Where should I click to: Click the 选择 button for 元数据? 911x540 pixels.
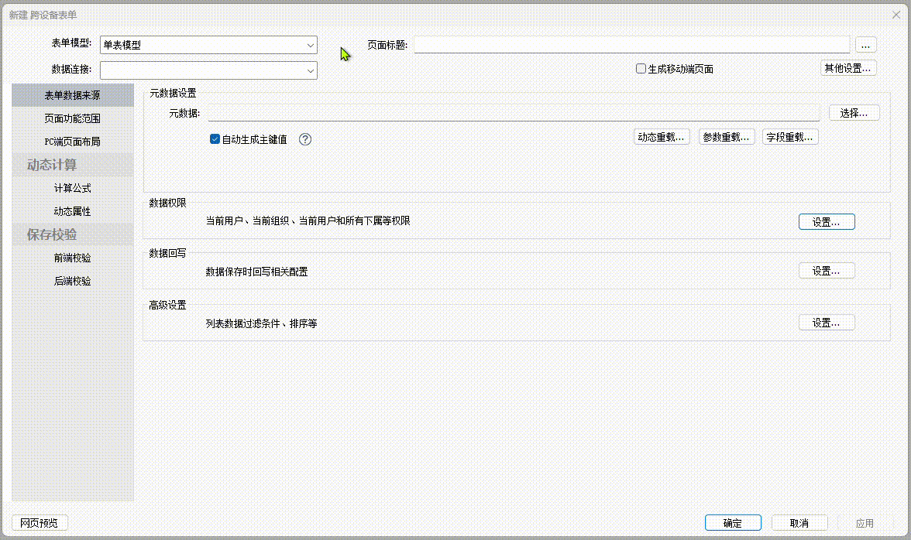[854, 113]
